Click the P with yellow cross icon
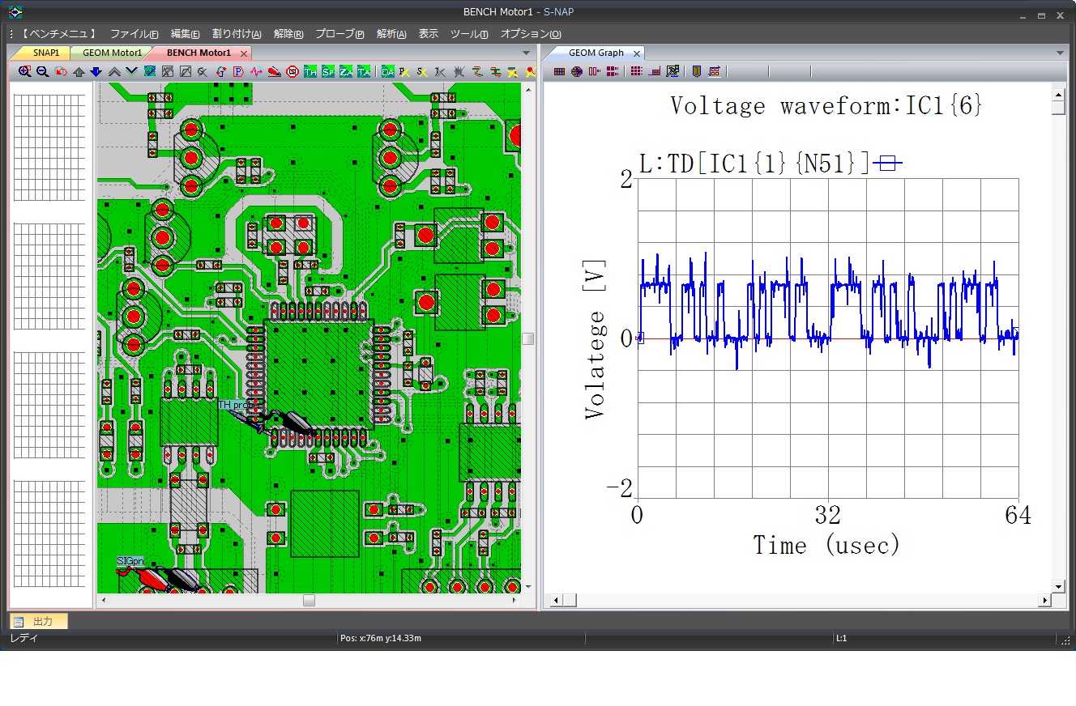1076x706 pixels. pos(404,71)
